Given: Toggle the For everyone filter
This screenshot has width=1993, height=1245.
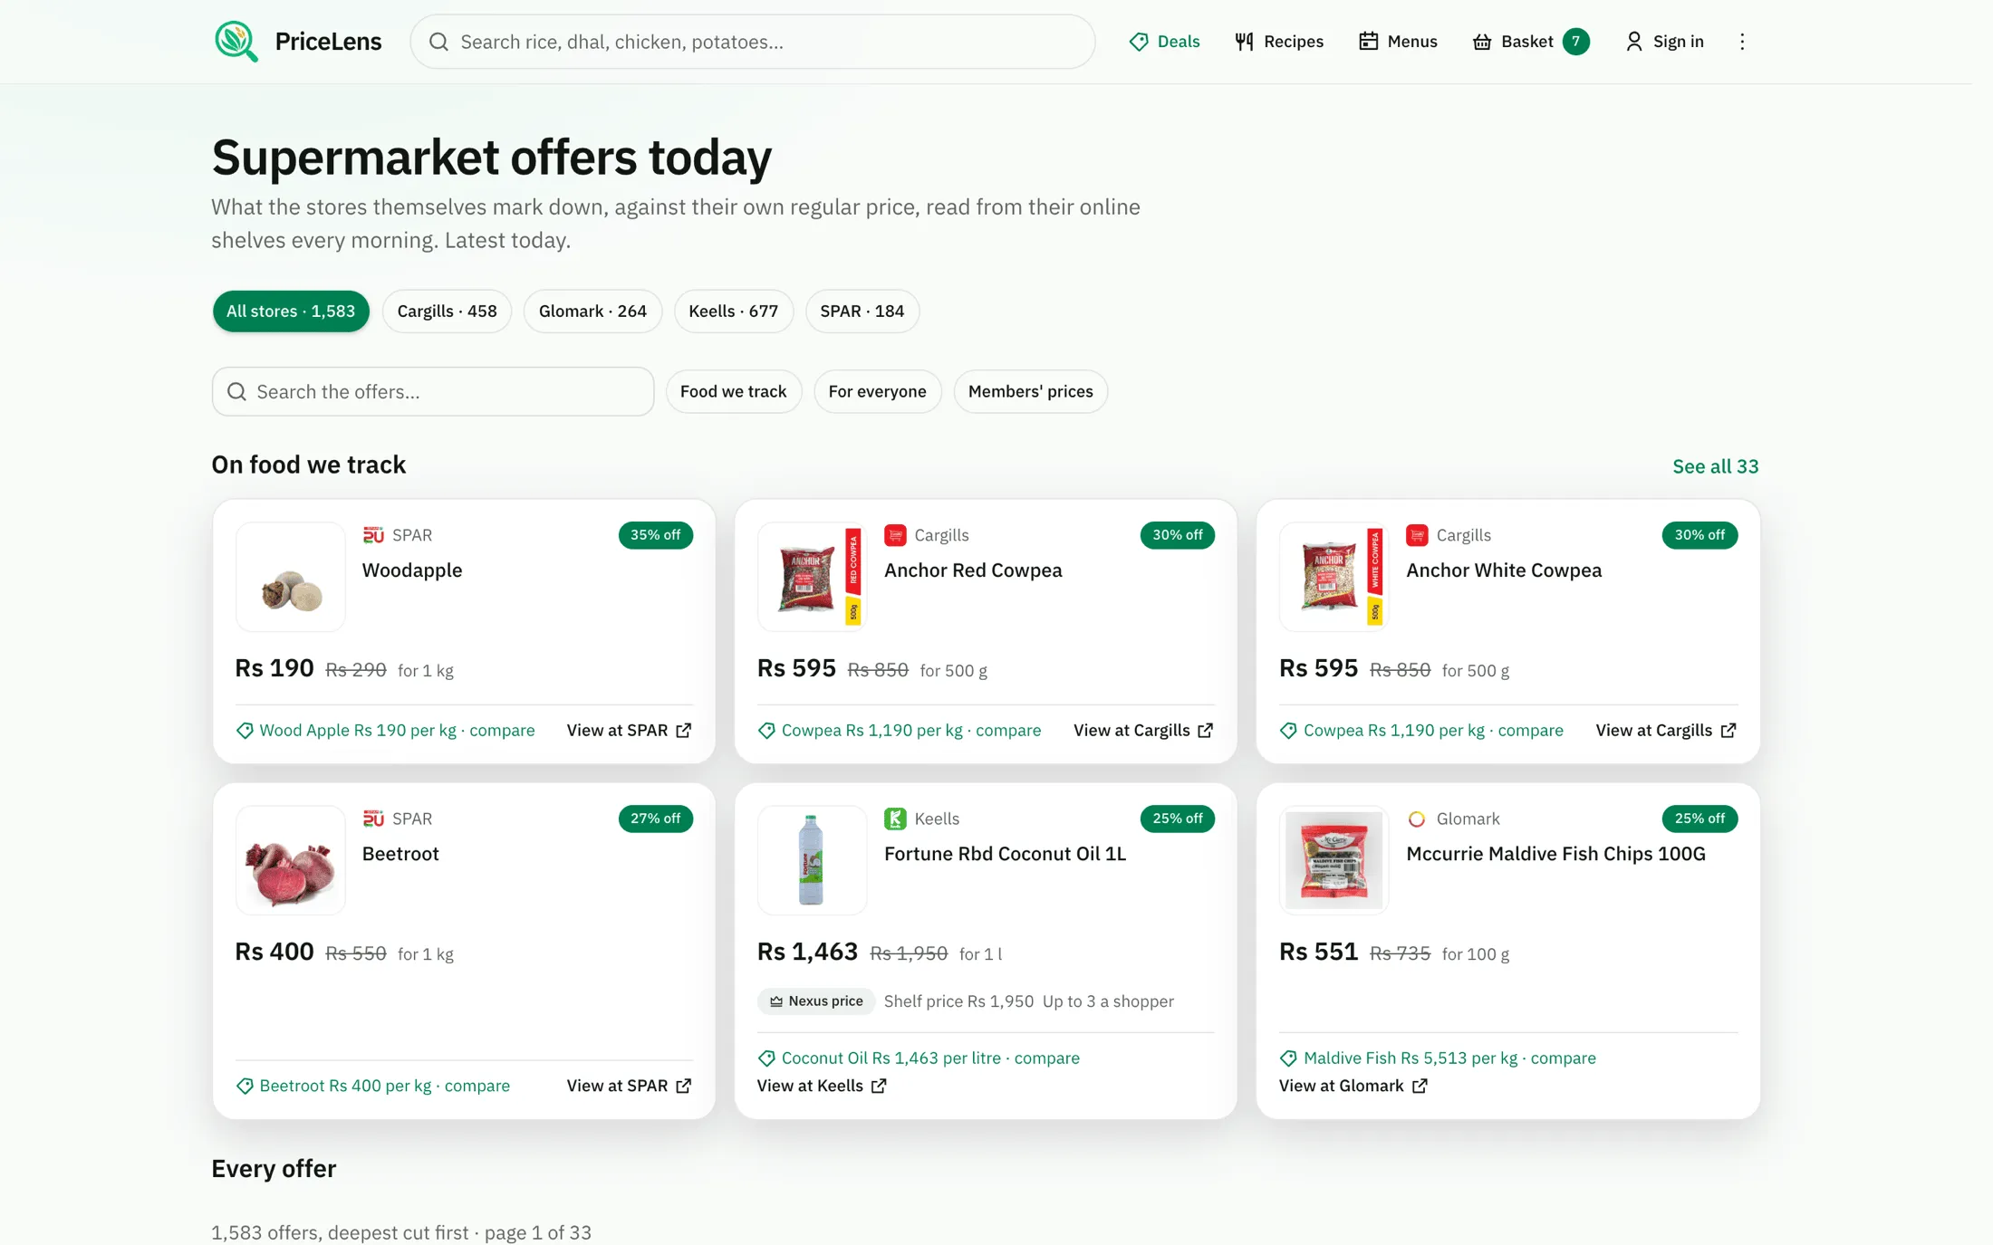Looking at the screenshot, I should click(x=877, y=391).
